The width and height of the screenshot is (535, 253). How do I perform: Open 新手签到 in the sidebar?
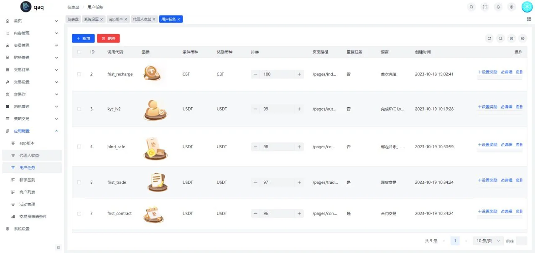coord(27,180)
